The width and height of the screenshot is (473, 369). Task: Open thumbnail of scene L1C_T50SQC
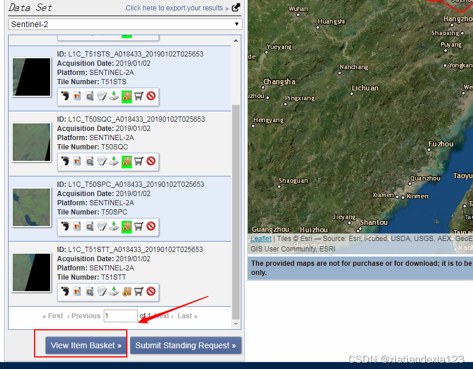(x=32, y=142)
